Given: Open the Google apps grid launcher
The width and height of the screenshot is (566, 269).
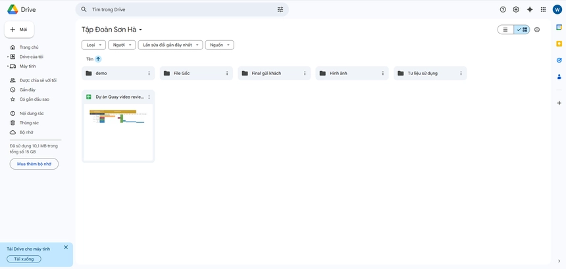Looking at the screenshot, I should (543, 10).
